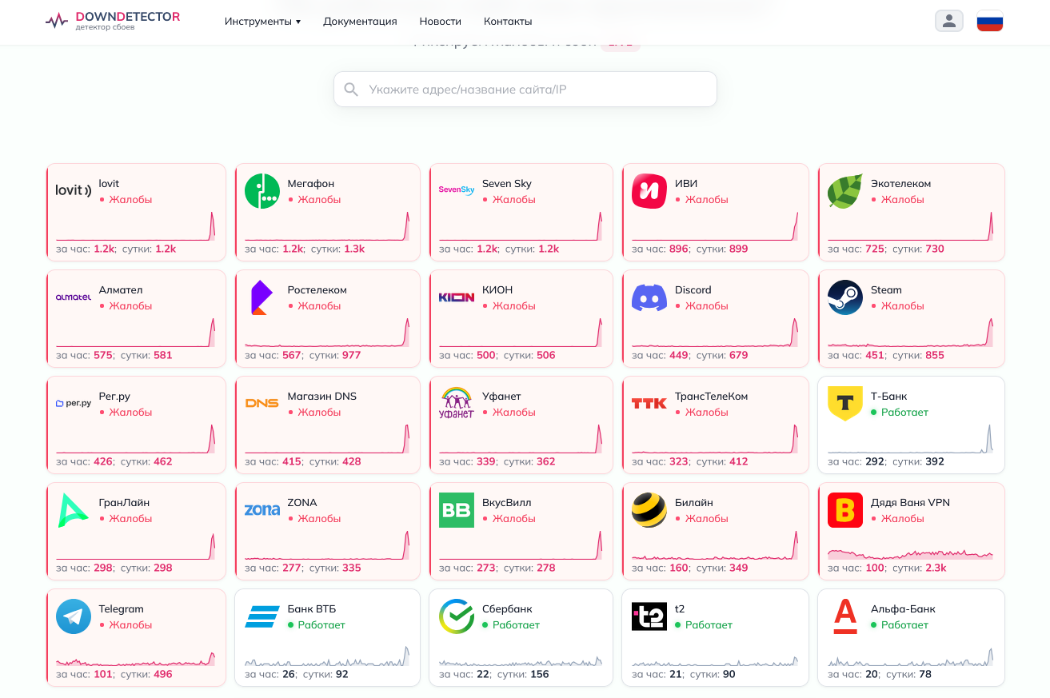
Task: Click the Seven Sky hourly count stats
Action: [469, 249]
